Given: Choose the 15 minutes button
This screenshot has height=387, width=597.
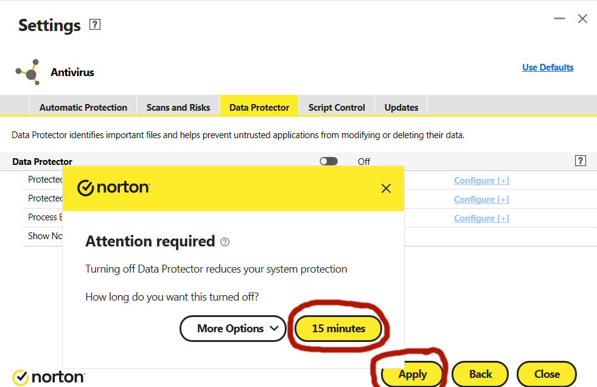Looking at the screenshot, I should (338, 329).
